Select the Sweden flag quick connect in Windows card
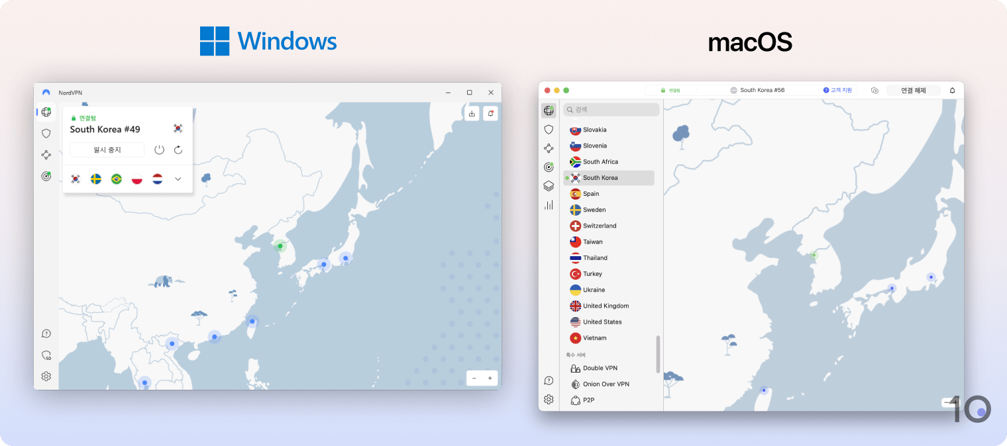Image resolution: width=1007 pixels, height=446 pixels. pos(96,179)
